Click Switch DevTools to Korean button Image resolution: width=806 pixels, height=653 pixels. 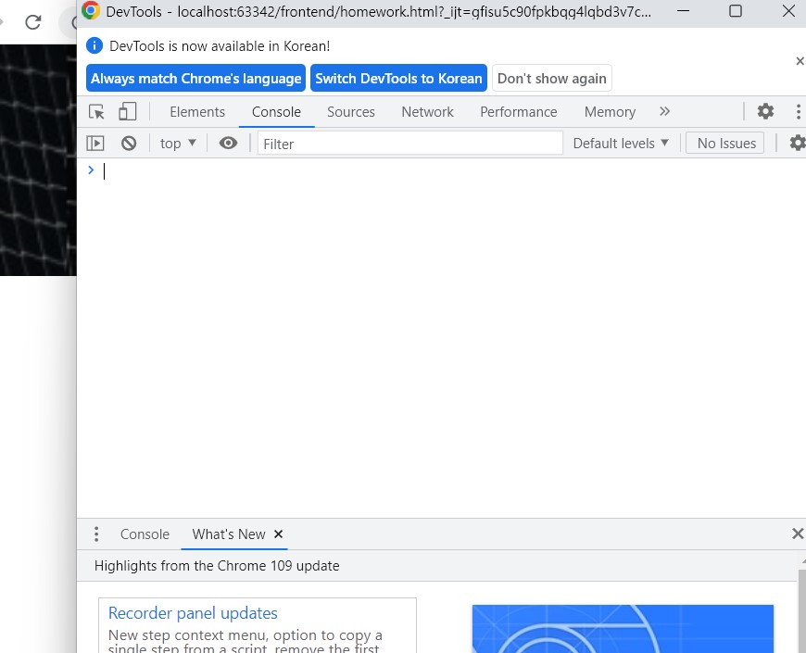[x=398, y=78]
